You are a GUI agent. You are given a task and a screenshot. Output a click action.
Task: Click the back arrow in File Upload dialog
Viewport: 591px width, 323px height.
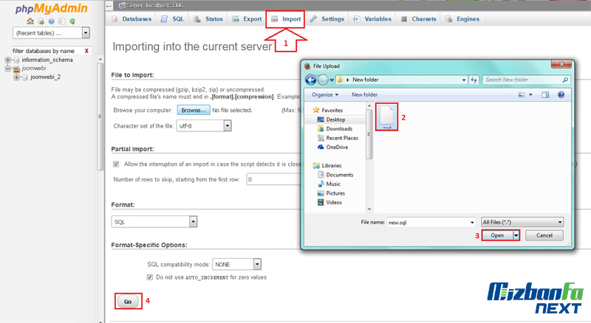pyautogui.click(x=311, y=80)
